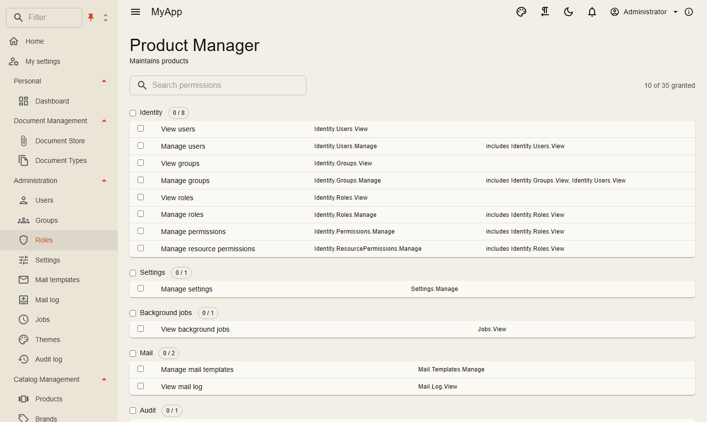Click the Audit log history icon
Viewport: 707px width, 422px height.
point(24,359)
